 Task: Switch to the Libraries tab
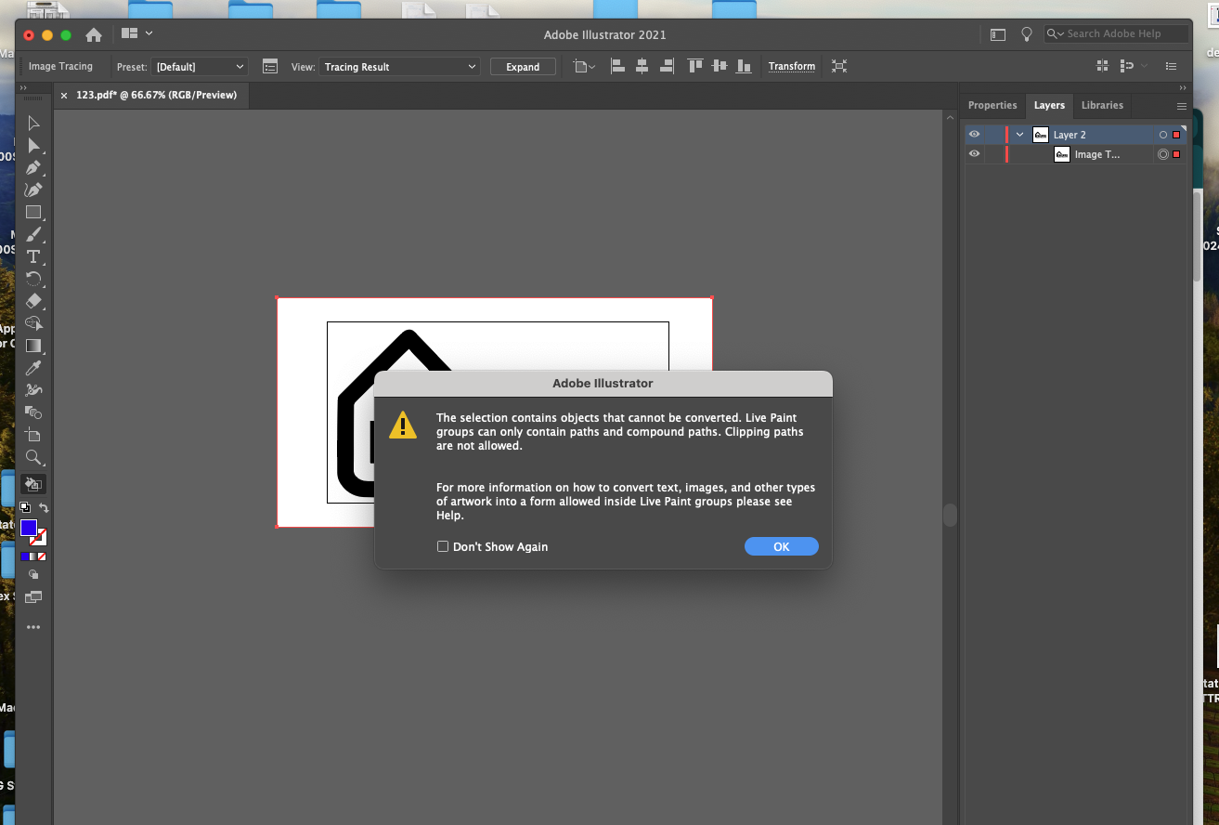[1102, 105]
